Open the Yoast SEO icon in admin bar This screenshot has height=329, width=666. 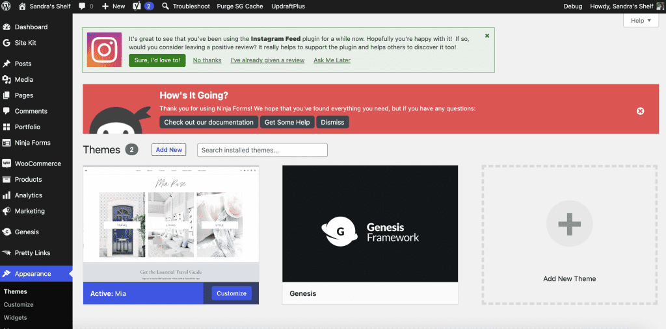pyautogui.click(x=137, y=6)
